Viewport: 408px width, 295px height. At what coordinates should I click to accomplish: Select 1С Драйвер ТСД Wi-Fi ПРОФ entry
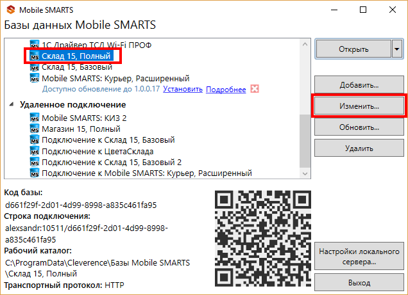coord(96,45)
